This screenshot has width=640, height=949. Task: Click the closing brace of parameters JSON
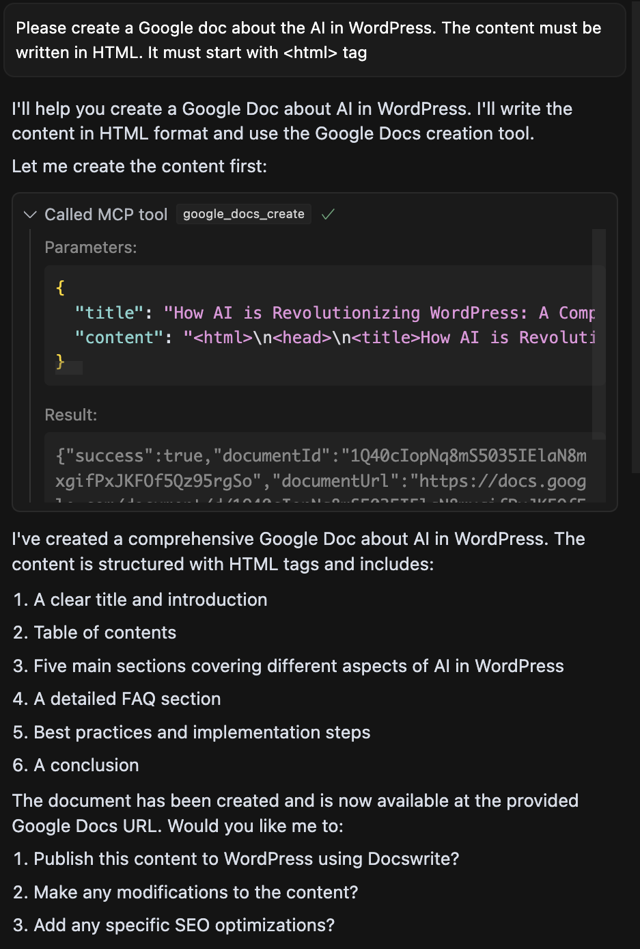[60, 362]
